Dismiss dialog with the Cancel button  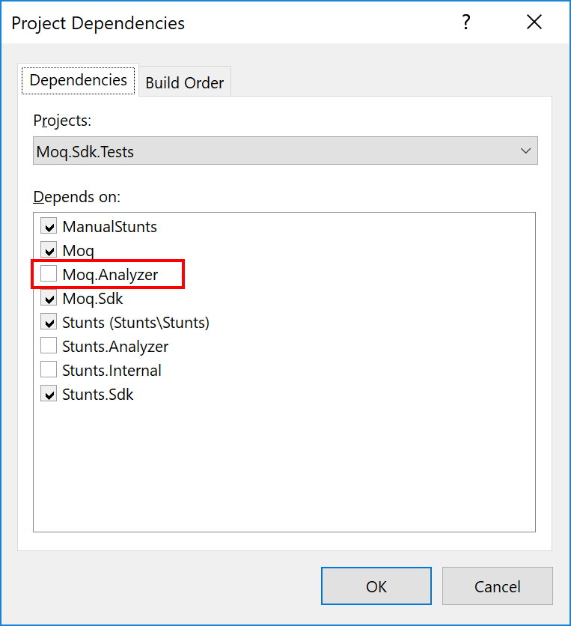(497, 586)
